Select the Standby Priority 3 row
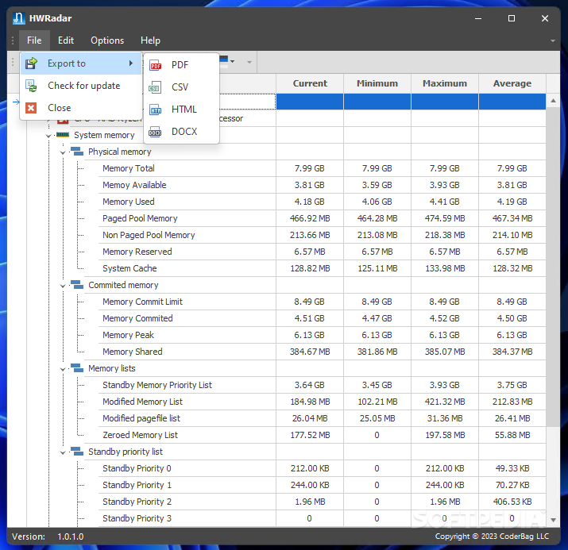This screenshot has height=550, width=568. tap(322, 517)
